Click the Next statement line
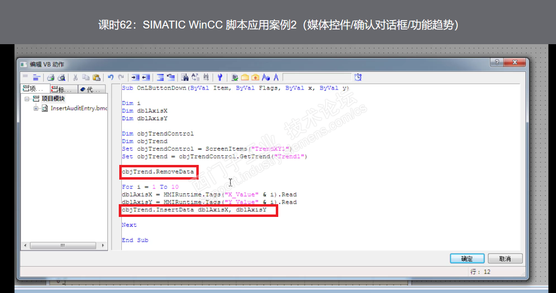The image size is (556, 293). [x=129, y=225]
